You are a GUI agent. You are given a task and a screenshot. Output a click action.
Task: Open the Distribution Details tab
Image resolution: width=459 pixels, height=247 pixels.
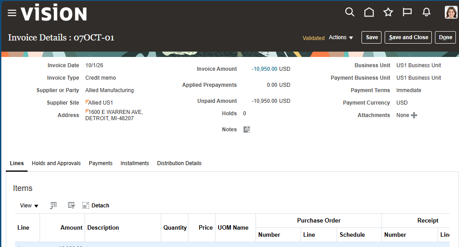click(x=179, y=163)
